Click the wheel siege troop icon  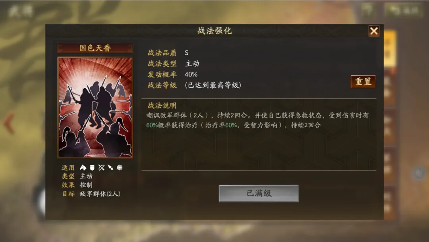coord(120,168)
